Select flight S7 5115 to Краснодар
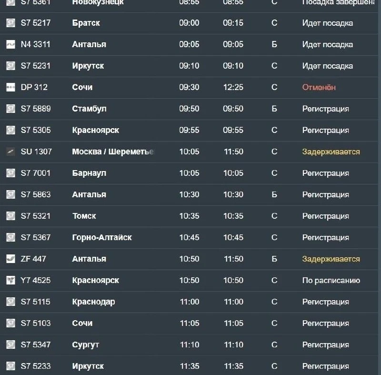 [x=189, y=302]
